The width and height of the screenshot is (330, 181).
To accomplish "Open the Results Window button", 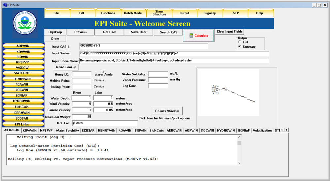I will (167, 111).
